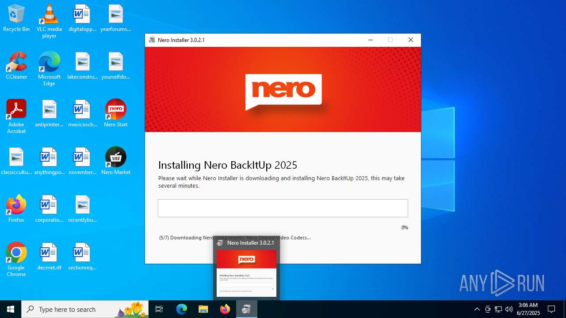
Task: Click the installation progress bar
Action: 283,208
